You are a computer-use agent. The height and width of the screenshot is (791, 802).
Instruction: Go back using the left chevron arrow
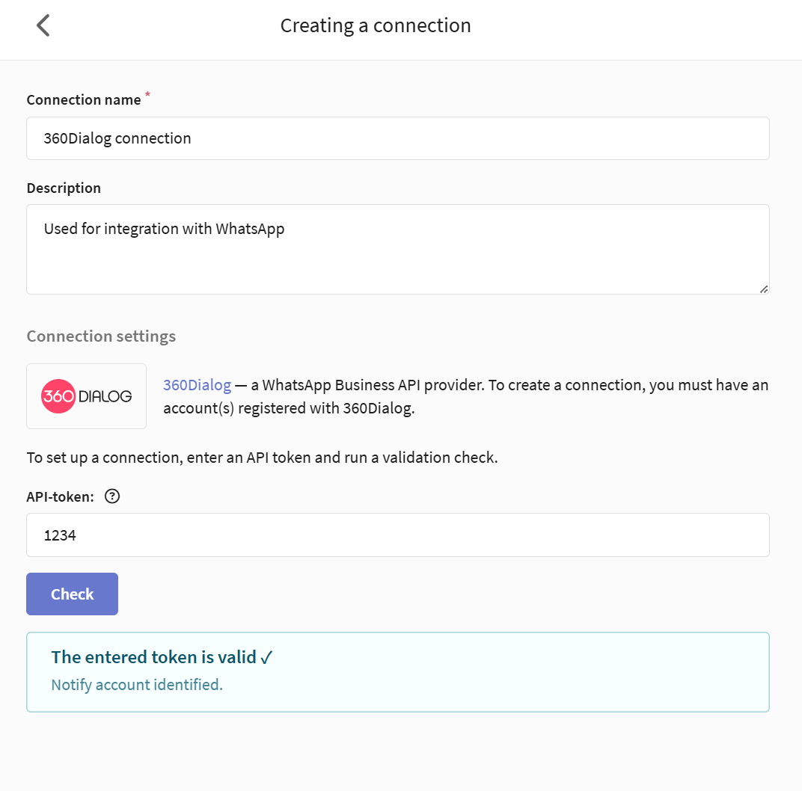(43, 25)
